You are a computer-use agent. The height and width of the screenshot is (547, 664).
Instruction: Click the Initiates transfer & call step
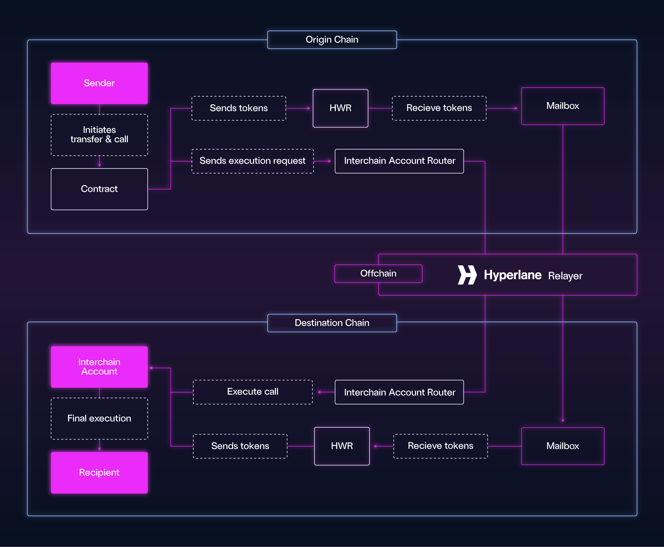point(99,135)
